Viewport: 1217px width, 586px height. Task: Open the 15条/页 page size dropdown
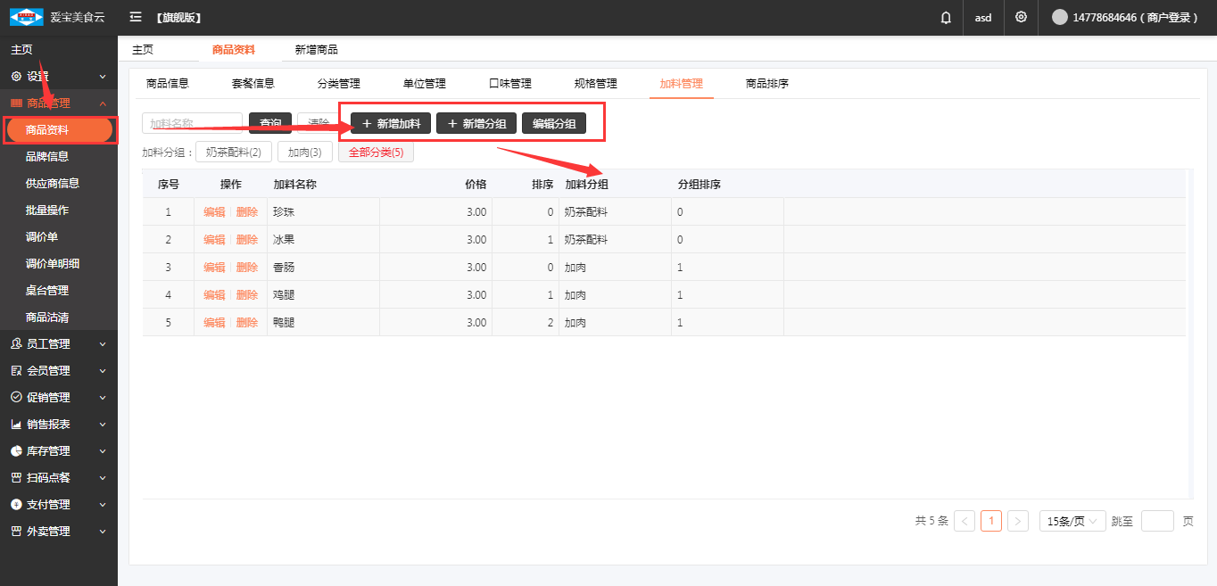[x=1072, y=522]
